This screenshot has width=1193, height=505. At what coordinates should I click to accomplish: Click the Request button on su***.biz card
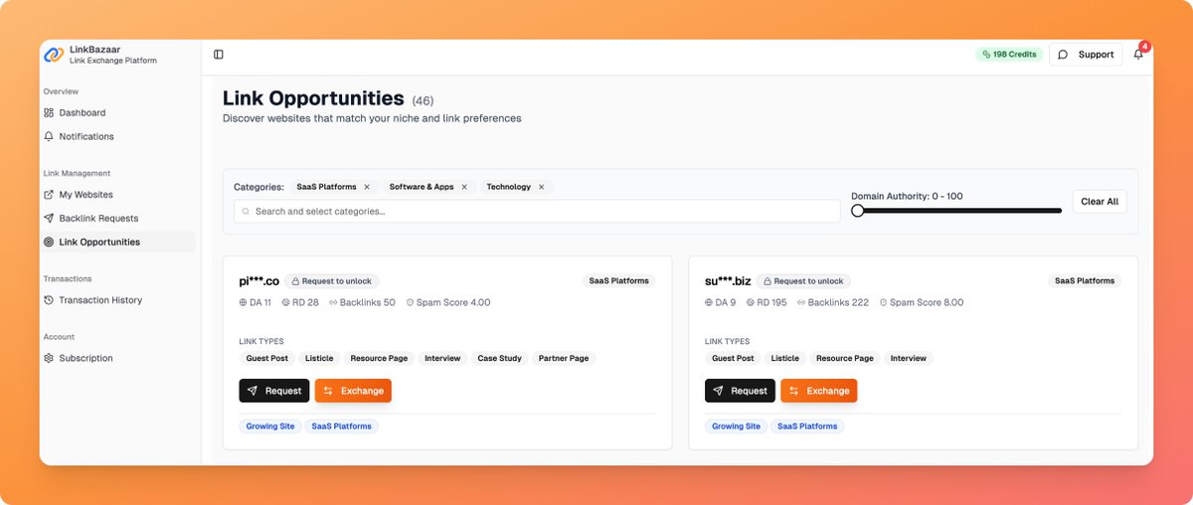pyautogui.click(x=740, y=391)
